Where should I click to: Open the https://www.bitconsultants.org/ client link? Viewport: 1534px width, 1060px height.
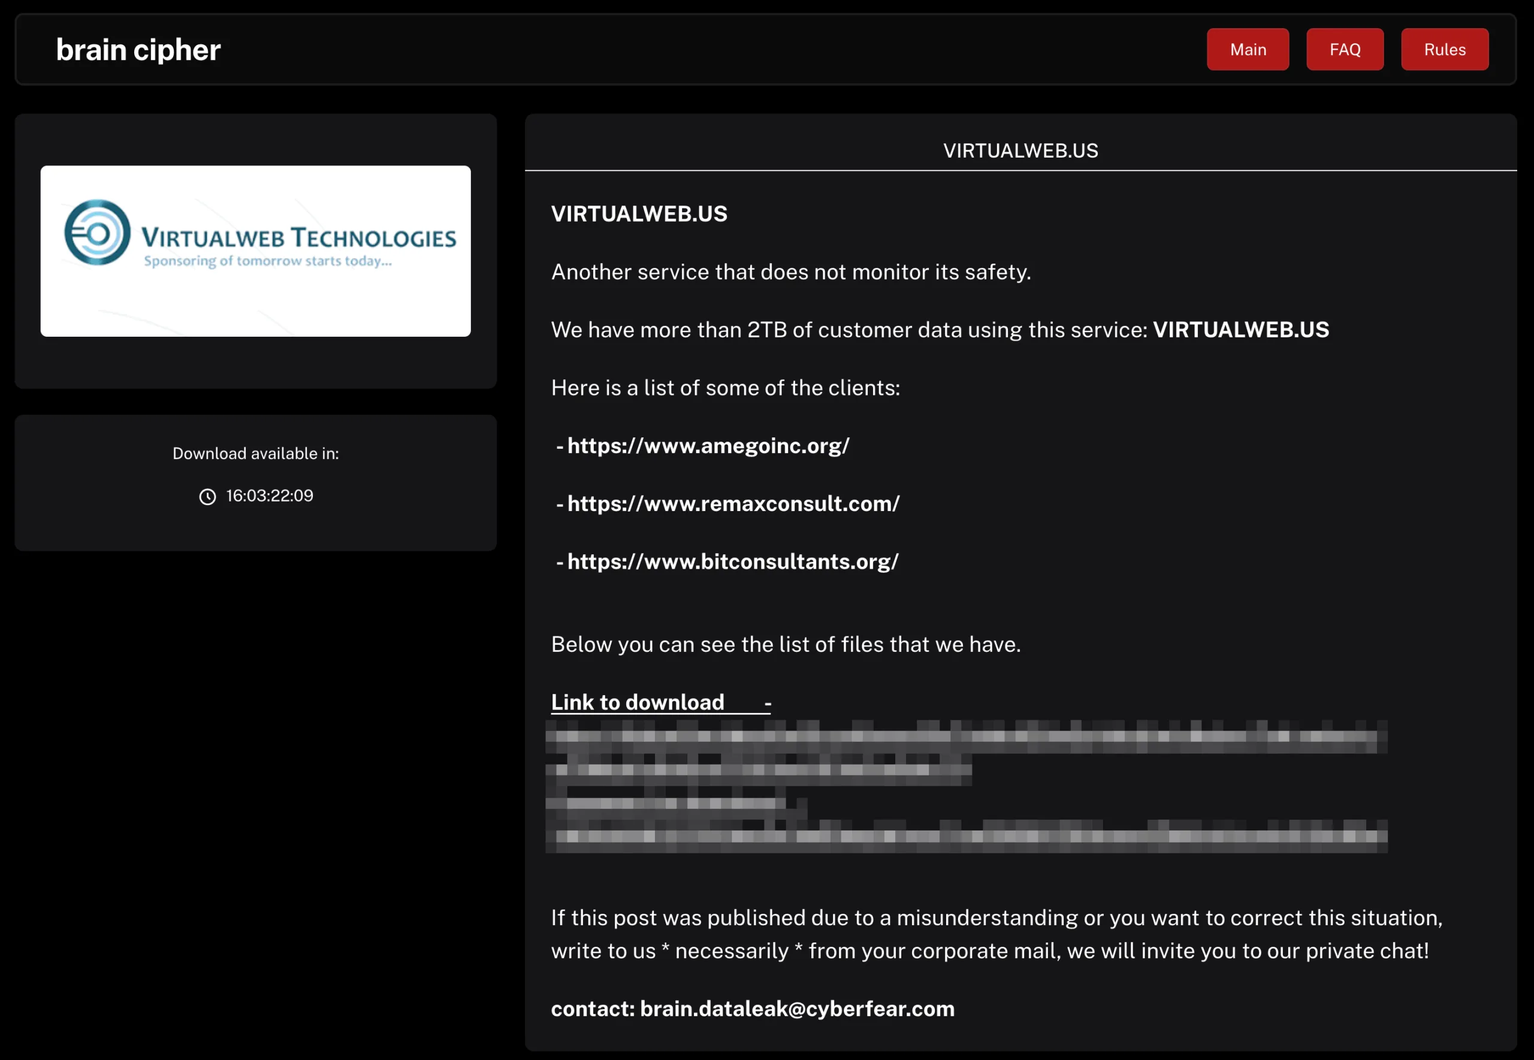click(732, 561)
